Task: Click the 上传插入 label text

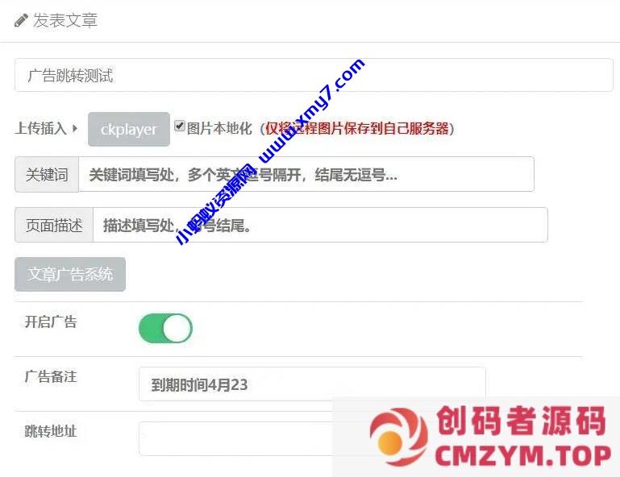Action: click(x=41, y=128)
